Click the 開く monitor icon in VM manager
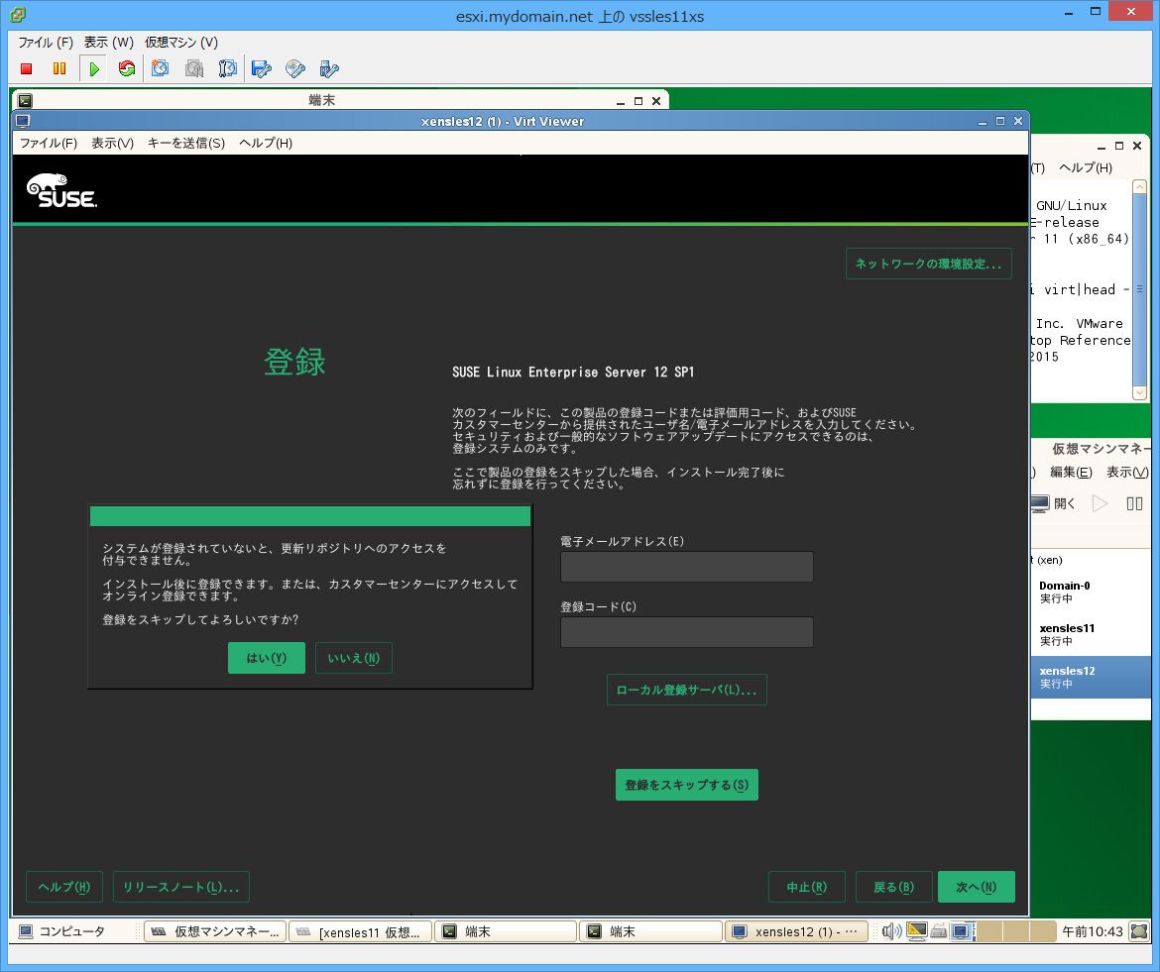1160x972 pixels. click(1040, 503)
